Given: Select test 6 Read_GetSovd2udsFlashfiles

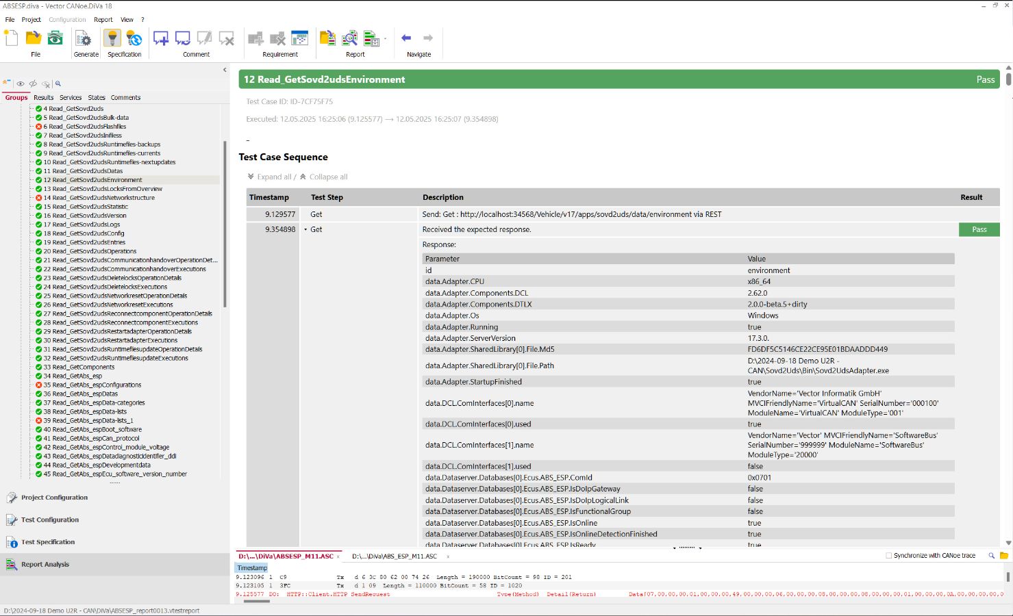Looking at the screenshot, I should 85,127.
